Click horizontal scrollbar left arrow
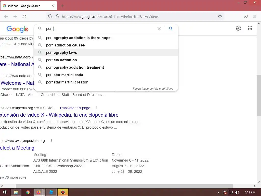 2,186
